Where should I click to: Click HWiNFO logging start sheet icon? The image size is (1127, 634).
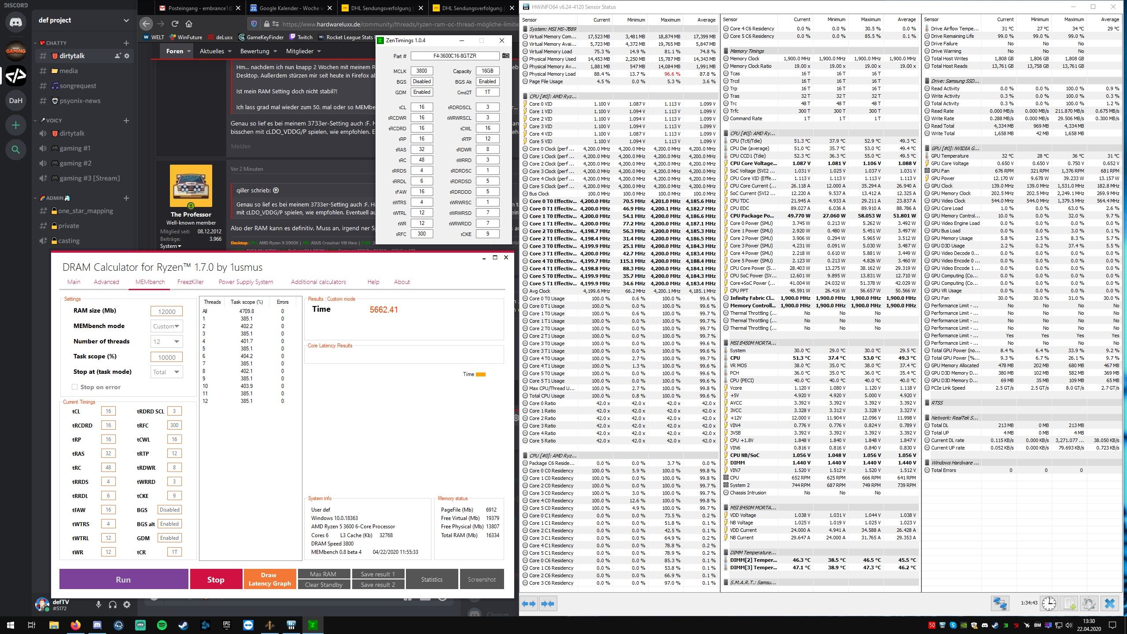point(1069,603)
